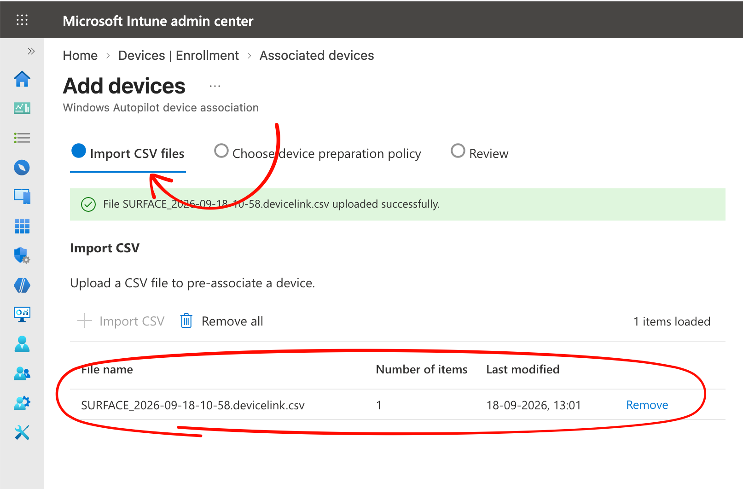Open Reports monitor icon in sidebar
This screenshot has width=743, height=489.
tap(22, 314)
